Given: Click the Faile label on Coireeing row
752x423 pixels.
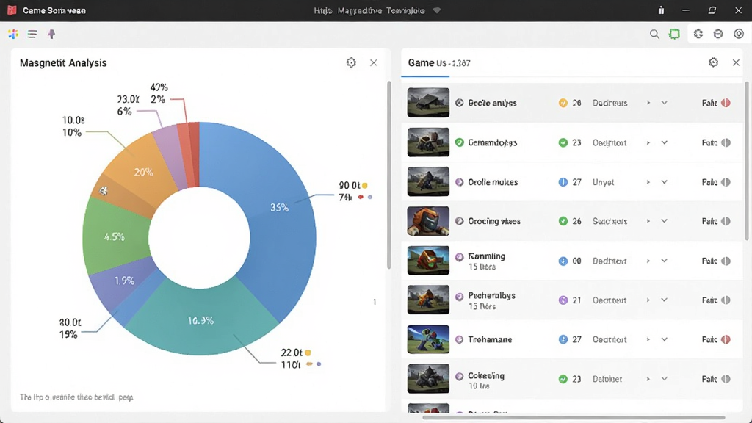Looking at the screenshot, I should pos(709,379).
